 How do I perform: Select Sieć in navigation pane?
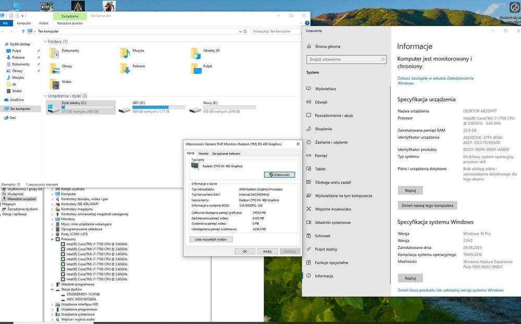point(10,118)
